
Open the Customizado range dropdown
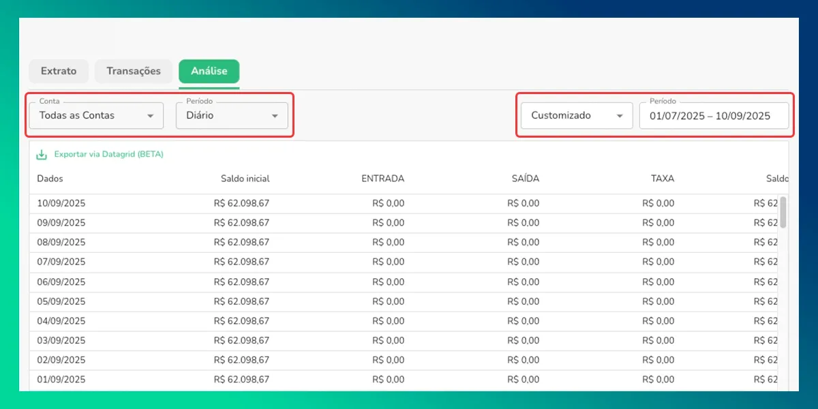577,116
